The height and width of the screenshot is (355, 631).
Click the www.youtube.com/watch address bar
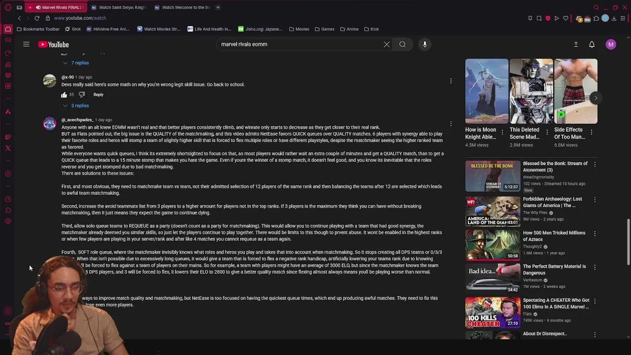click(x=80, y=18)
